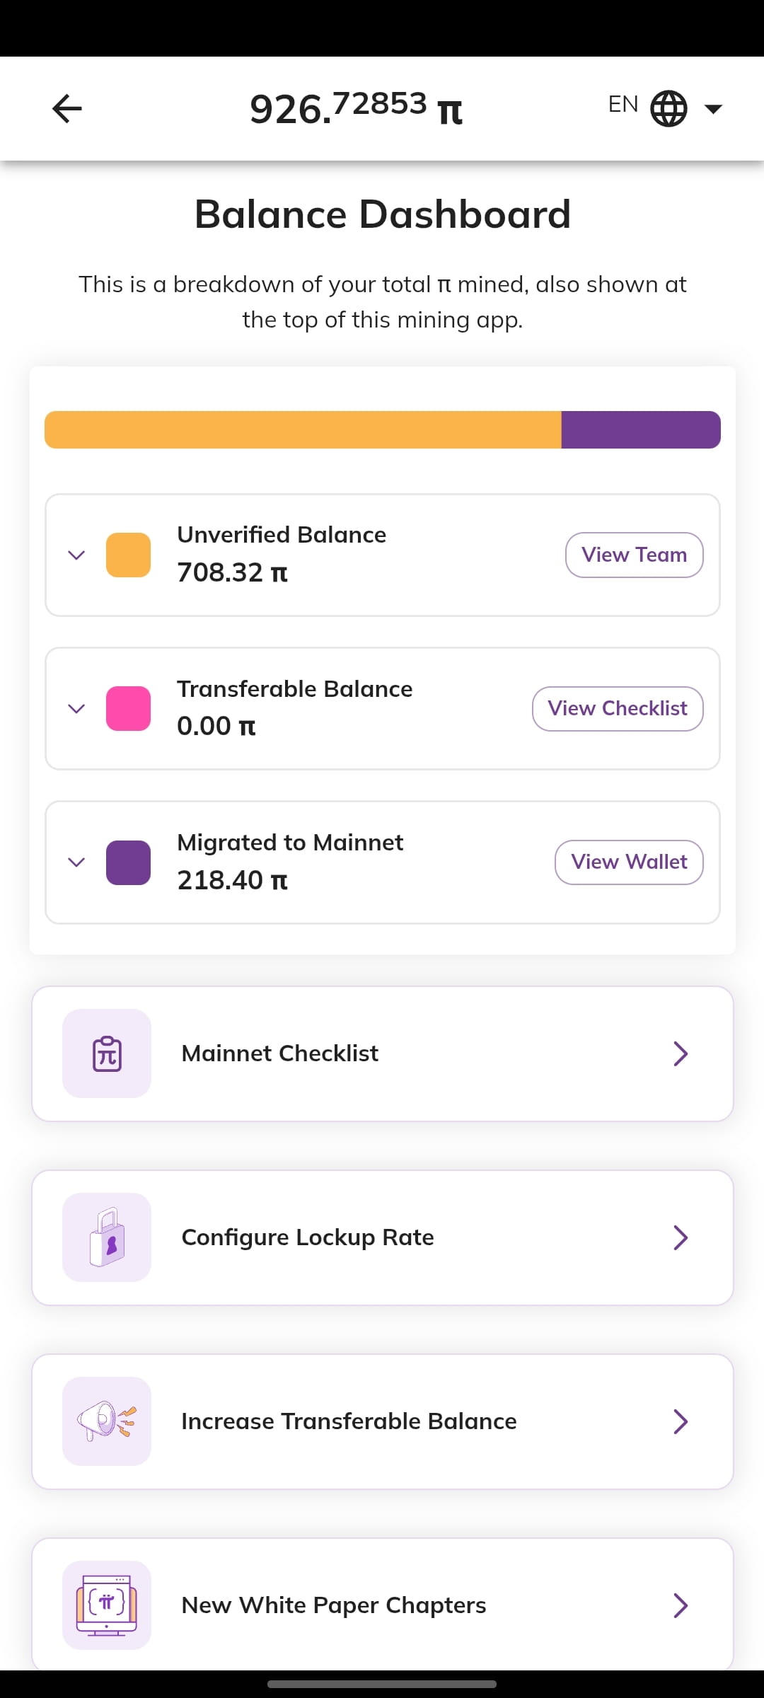Click the Configure Lockup Rate arrow
The width and height of the screenshot is (764, 1698).
(x=681, y=1237)
